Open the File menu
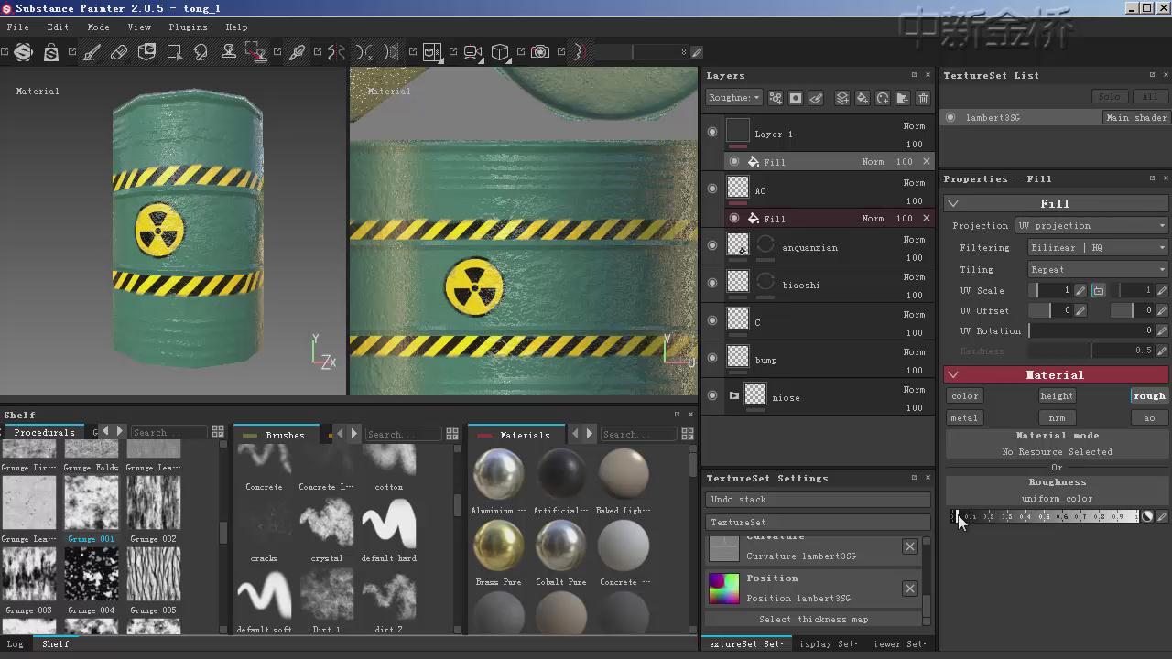Viewport: 1172px width, 659px height. (x=17, y=27)
